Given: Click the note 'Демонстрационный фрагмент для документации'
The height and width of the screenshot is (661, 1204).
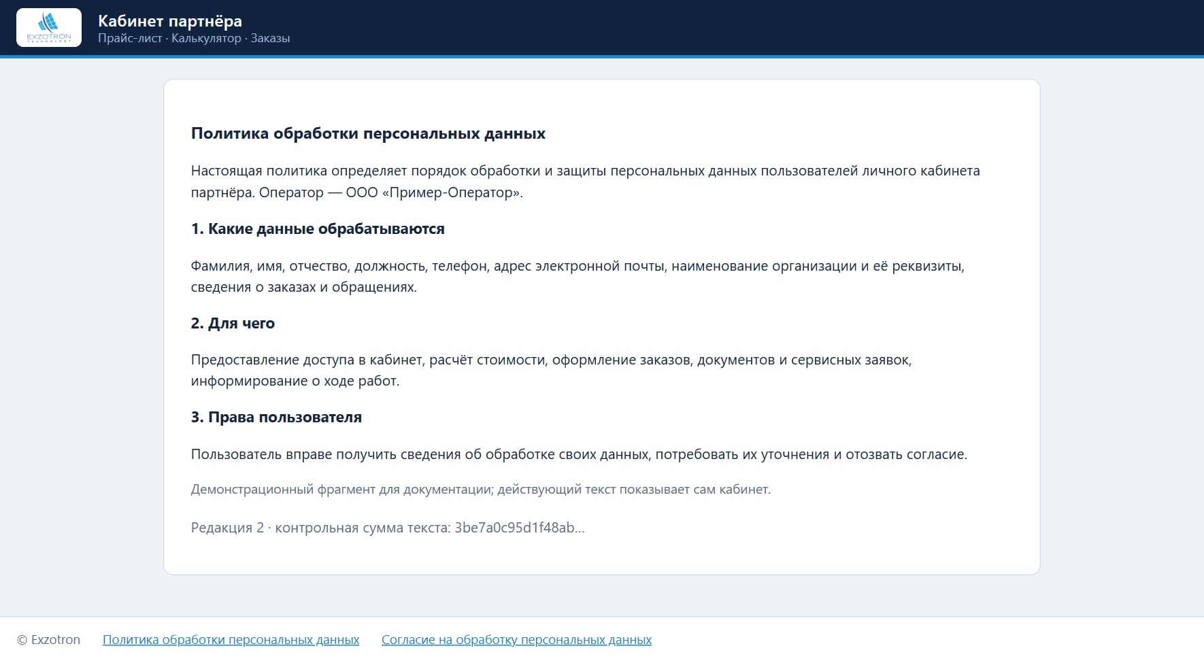Looking at the screenshot, I should tap(481, 490).
